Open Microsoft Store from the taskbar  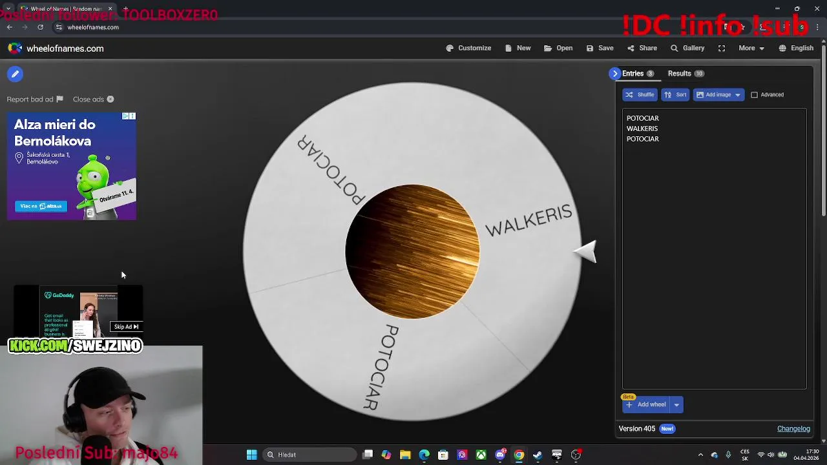tap(443, 455)
